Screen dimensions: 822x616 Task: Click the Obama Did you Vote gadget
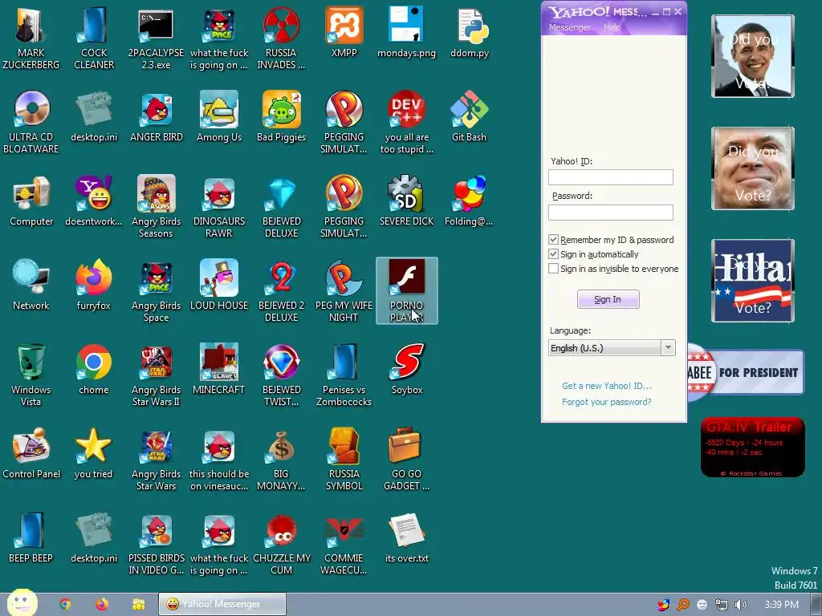[x=753, y=56]
